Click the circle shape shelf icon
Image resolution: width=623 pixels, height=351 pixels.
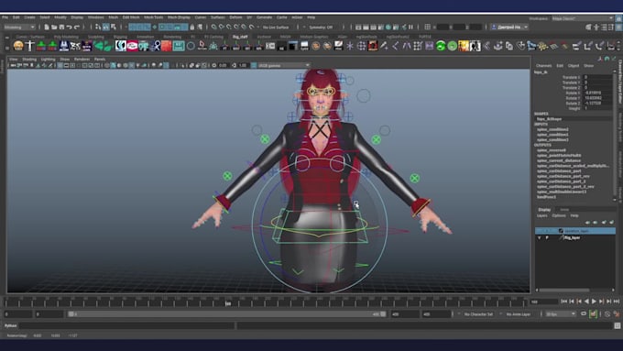coord(191,46)
